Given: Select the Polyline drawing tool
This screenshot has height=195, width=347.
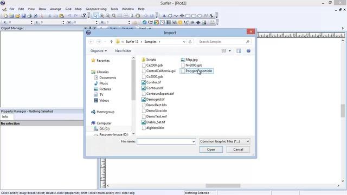Looking at the screenshot, I should (176, 16).
